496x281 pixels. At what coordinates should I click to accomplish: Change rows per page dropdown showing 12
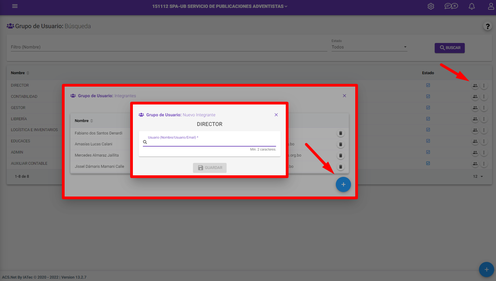click(478, 177)
